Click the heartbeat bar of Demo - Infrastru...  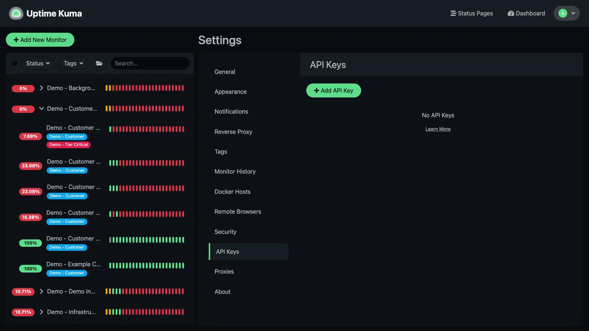(145, 312)
